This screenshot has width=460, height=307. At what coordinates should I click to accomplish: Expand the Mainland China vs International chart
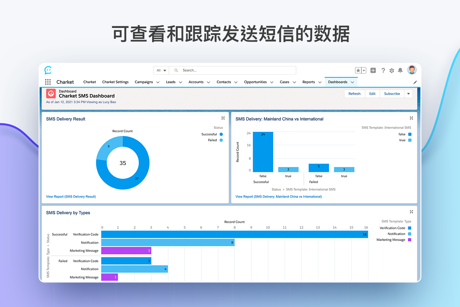411,118
